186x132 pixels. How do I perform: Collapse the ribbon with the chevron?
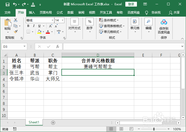182,38
